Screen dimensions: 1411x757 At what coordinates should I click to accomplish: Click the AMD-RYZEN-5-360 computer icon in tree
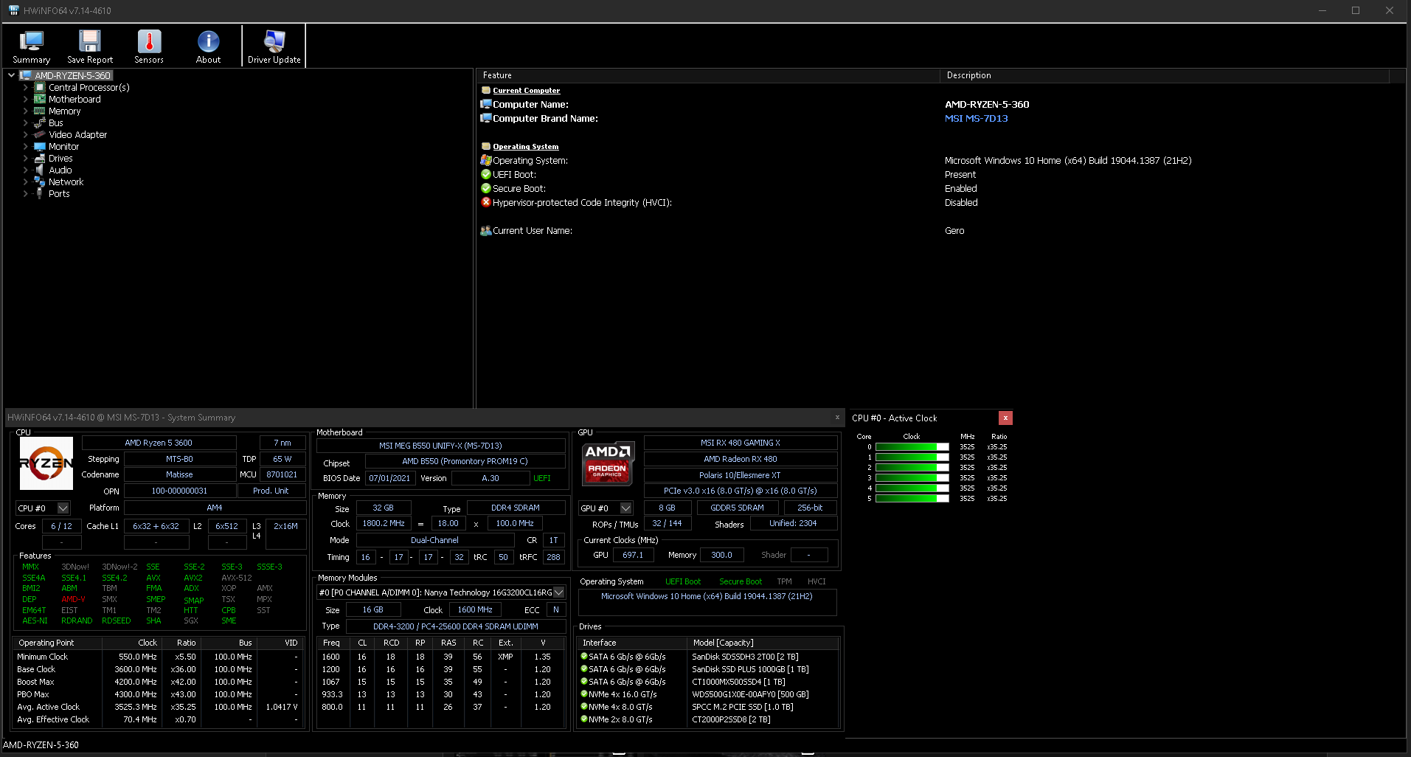point(26,75)
